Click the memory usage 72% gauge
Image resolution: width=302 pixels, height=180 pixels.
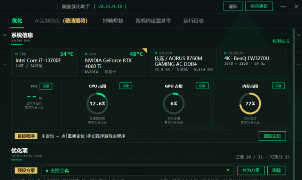(x=250, y=104)
